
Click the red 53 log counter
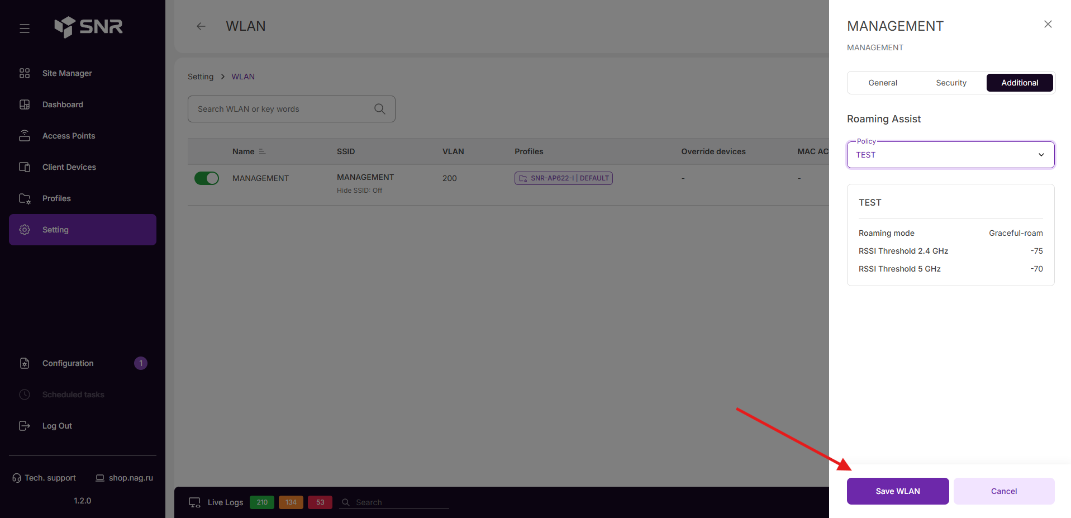click(x=320, y=502)
